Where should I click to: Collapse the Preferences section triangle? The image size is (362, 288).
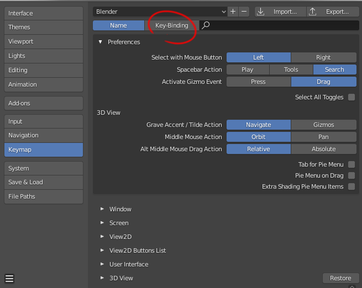click(100, 42)
